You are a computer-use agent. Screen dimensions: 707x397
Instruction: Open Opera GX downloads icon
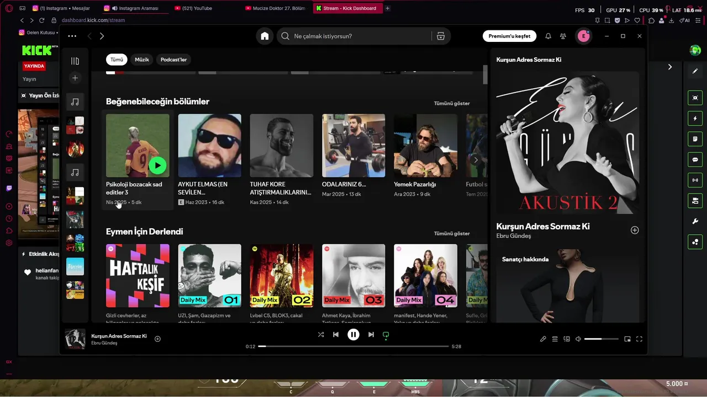coord(671,20)
